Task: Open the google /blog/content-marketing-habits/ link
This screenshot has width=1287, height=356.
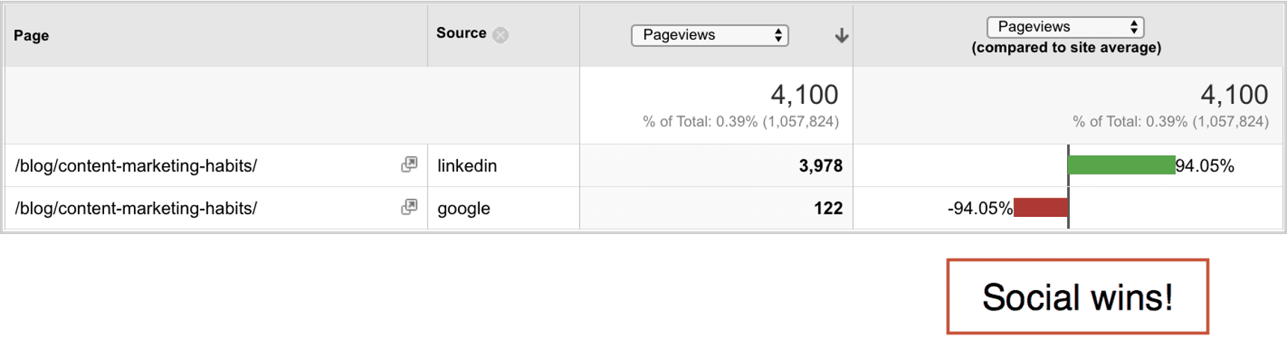Action: tap(136, 209)
